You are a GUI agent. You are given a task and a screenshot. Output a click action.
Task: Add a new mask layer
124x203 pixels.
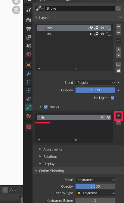(119, 116)
